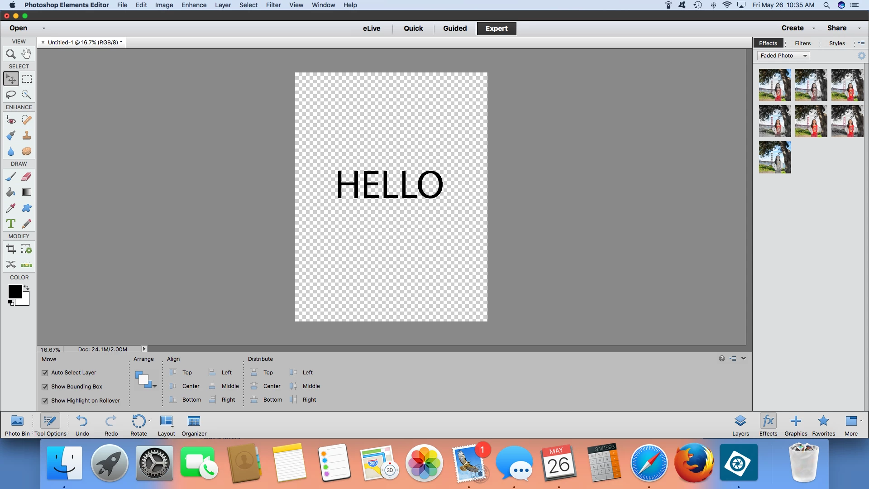Click the Guided mode button
Screen dimensions: 869x489
coord(455,29)
